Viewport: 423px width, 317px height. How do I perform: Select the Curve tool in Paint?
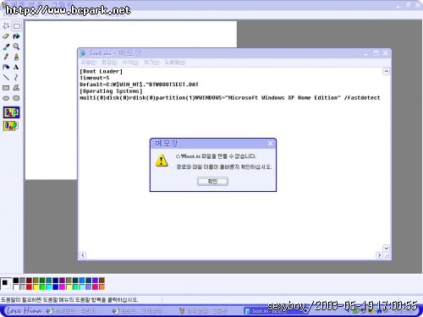pyautogui.click(x=17, y=77)
